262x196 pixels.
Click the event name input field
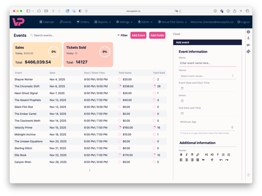click(207, 63)
